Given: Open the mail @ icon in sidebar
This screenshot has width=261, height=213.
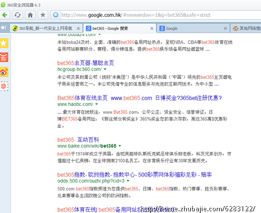Looking at the screenshot, I should click(4, 86).
